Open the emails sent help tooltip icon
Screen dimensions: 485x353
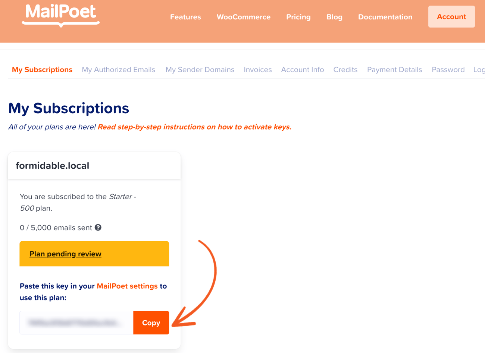(x=98, y=228)
